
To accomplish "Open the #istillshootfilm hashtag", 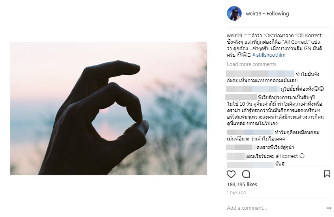I will click(x=269, y=55).
